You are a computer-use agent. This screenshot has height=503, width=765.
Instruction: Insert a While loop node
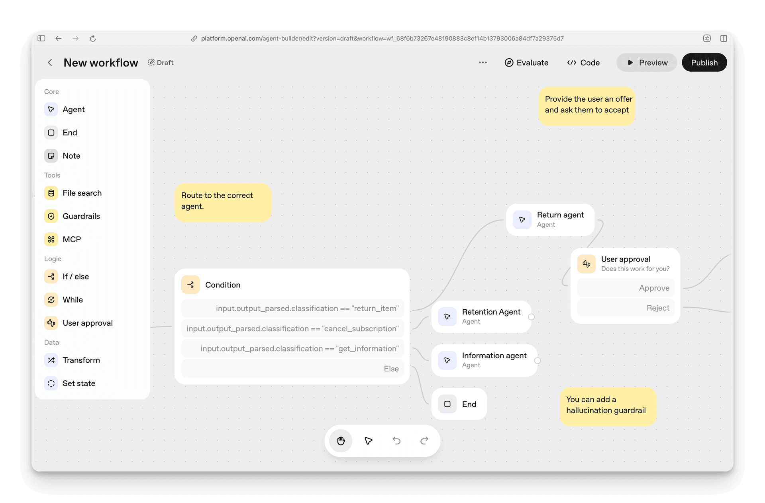(73, 300)
